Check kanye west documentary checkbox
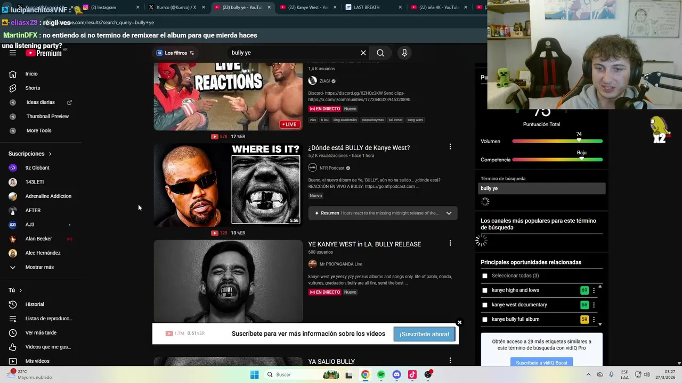682x383 pixels. click(x=485, y=305)
